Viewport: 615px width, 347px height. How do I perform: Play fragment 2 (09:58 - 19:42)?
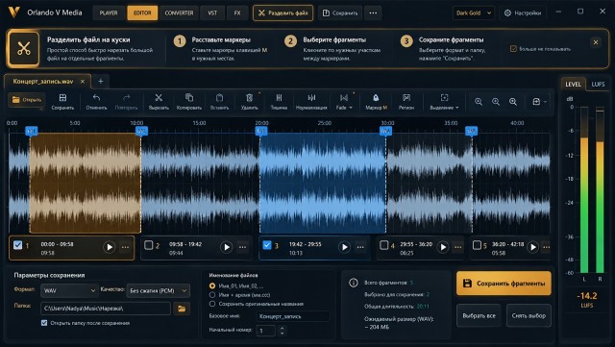[x=226, y=247]
